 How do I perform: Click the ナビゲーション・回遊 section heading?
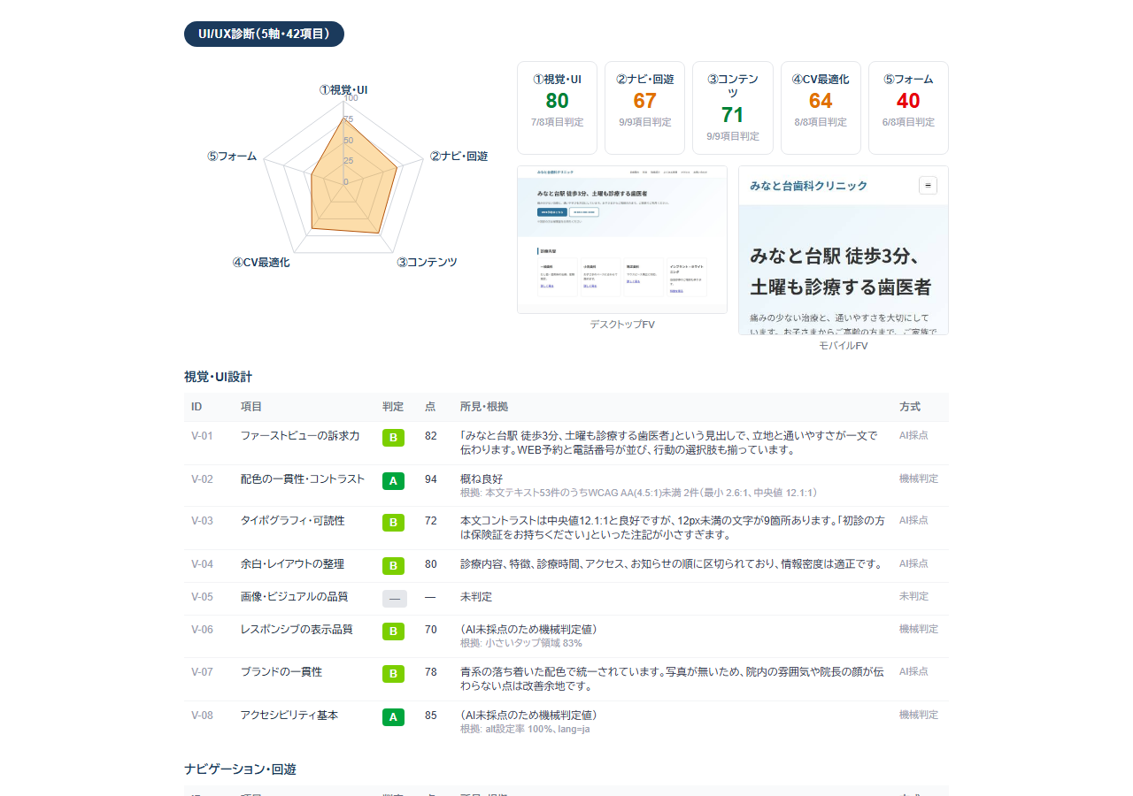click(x=240, y=769)
